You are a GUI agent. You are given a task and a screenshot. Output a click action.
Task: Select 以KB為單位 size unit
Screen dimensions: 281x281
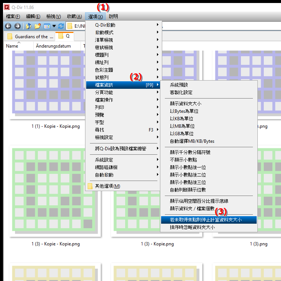coord(209,119)
